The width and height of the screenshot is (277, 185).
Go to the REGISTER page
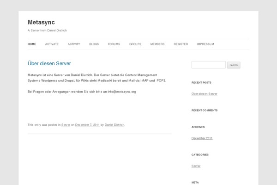pos(181,44)
